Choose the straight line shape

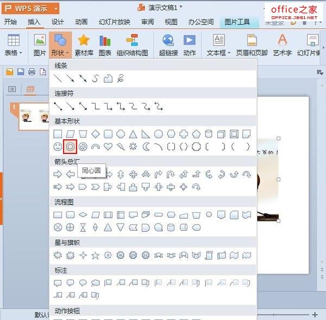(58, 78)
